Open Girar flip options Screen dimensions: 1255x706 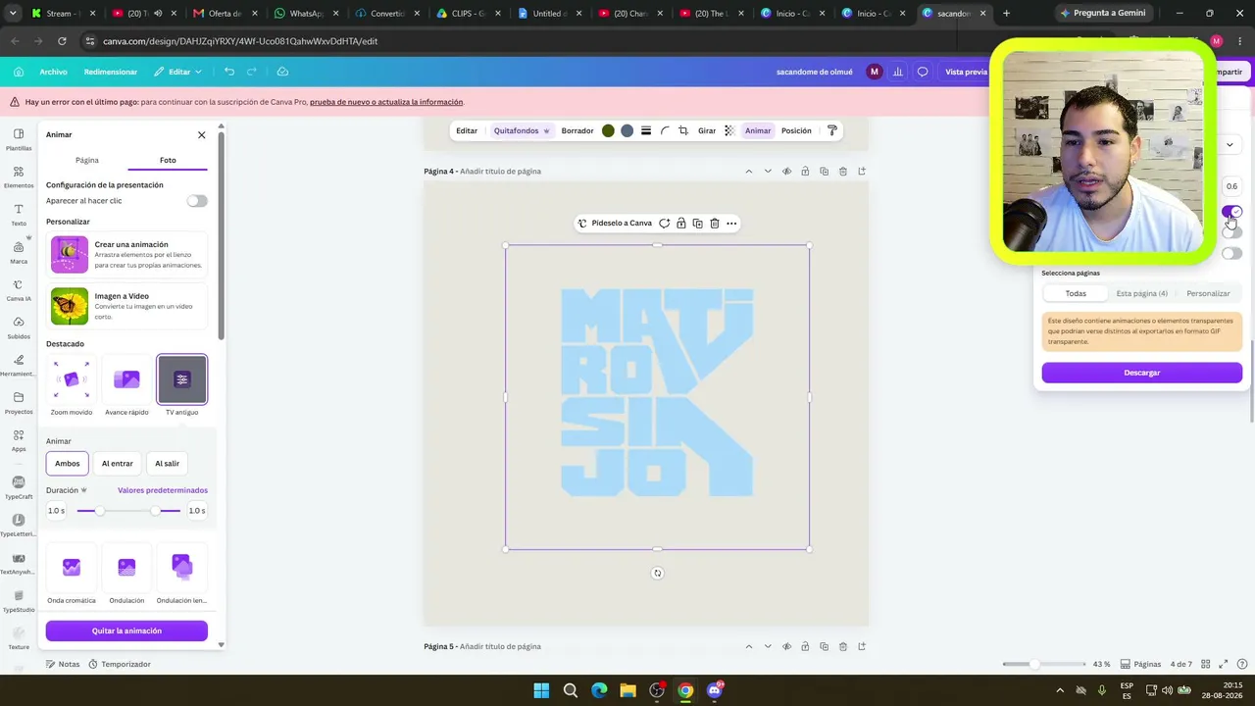click(x=707, y=130)
